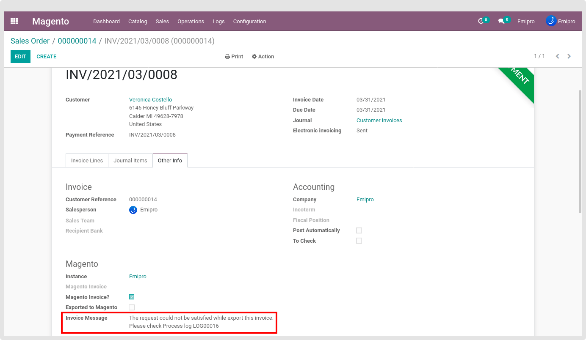Click the Invoice Date value 03/31/2021
Viewport: 586px width, 340px height.
pyautogui.click(x=371, y=100)
